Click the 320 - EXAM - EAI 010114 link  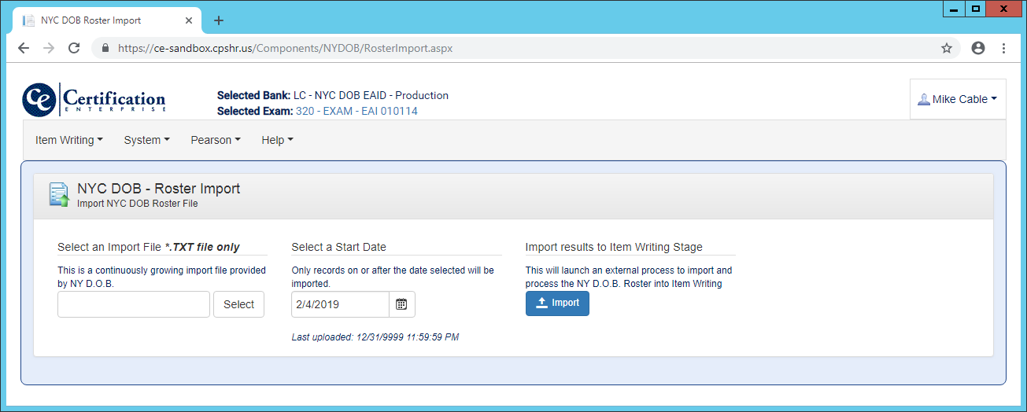(356, 111)
